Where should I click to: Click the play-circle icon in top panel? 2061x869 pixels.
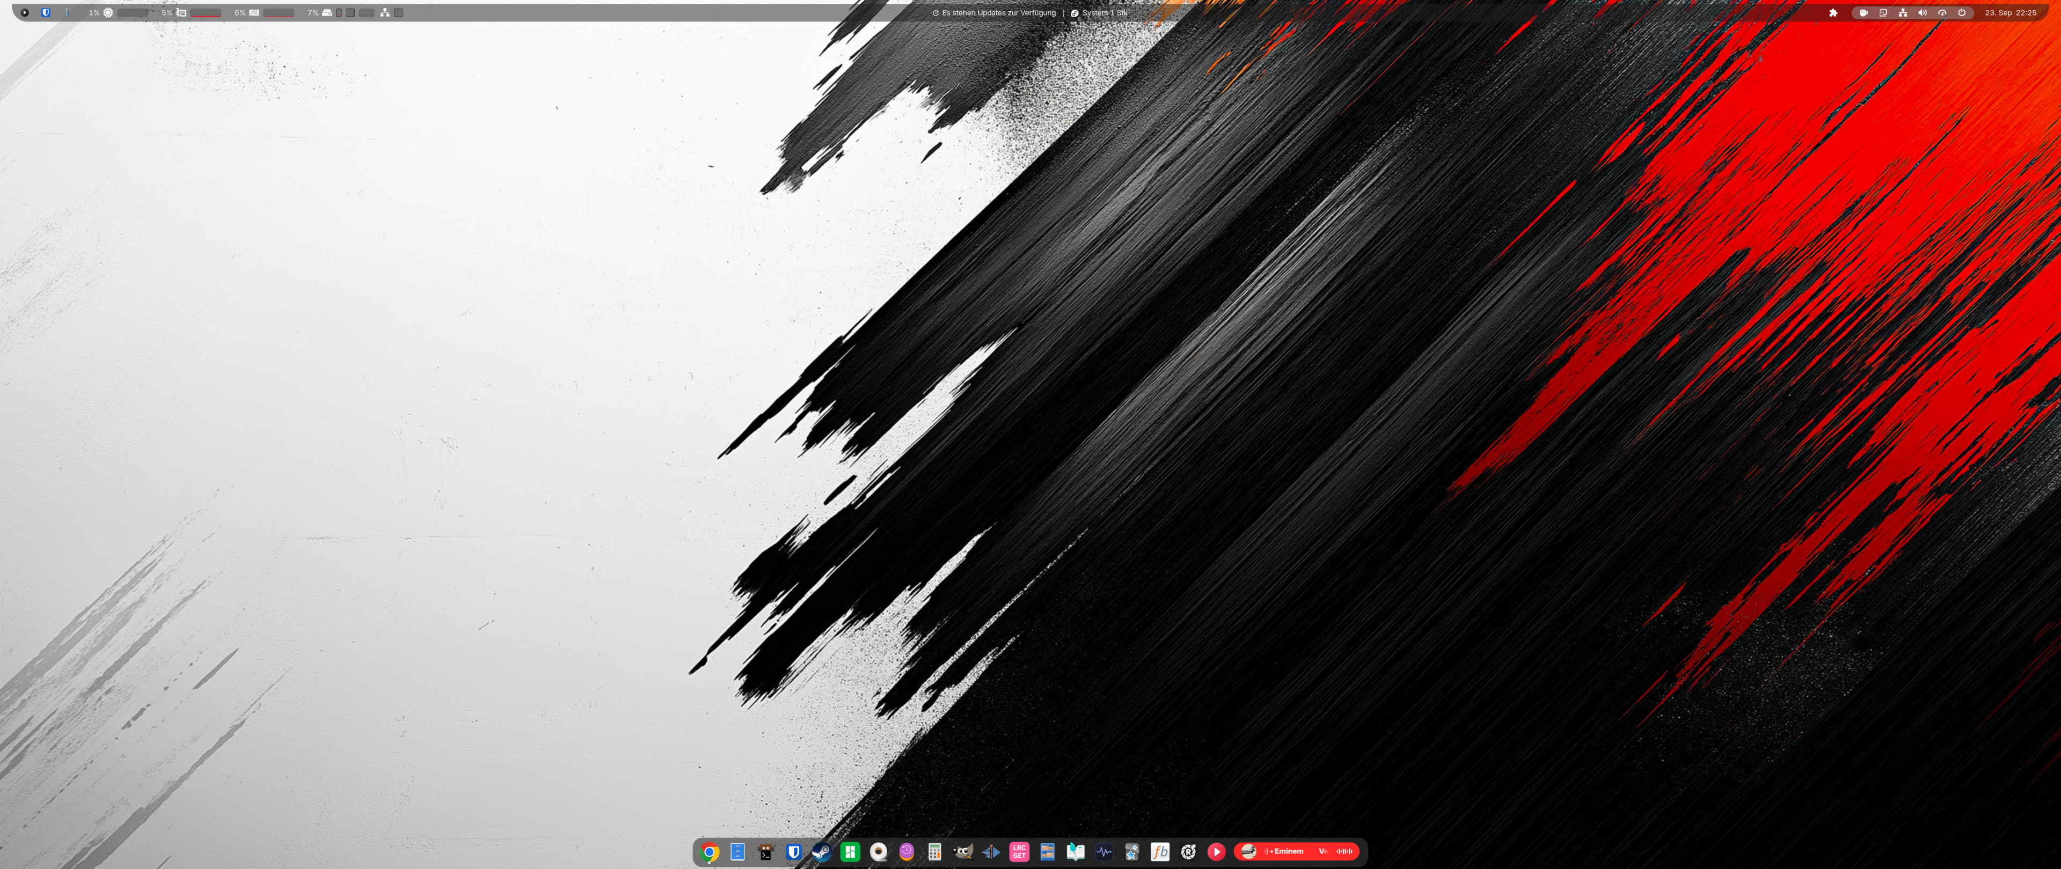click(x=25, y=13)
